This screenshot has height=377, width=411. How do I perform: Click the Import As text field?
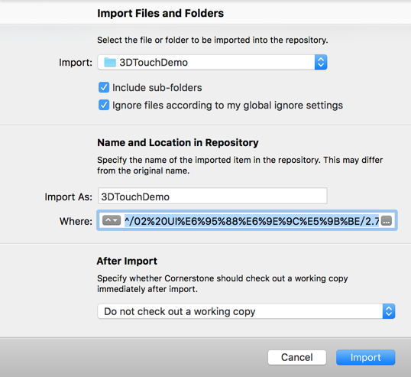(x=212, y=196)
